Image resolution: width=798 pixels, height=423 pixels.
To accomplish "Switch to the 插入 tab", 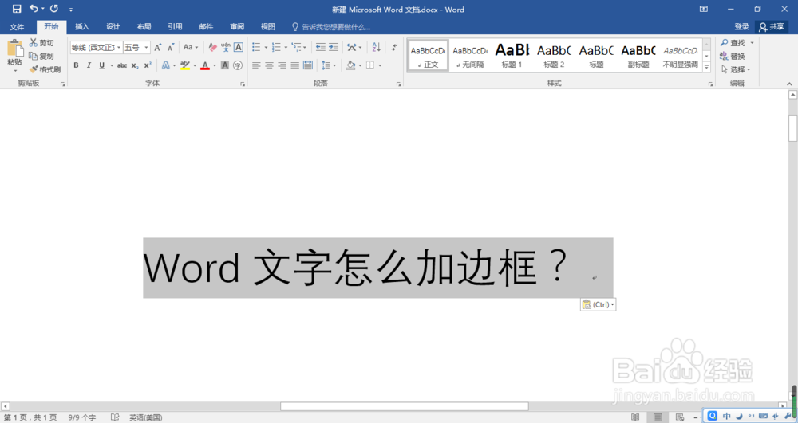I will 82,27.
